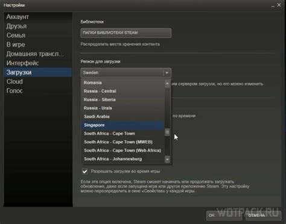
Task: Open the Семья settings section
Action: pyautogui.click(x=38, y=36)
